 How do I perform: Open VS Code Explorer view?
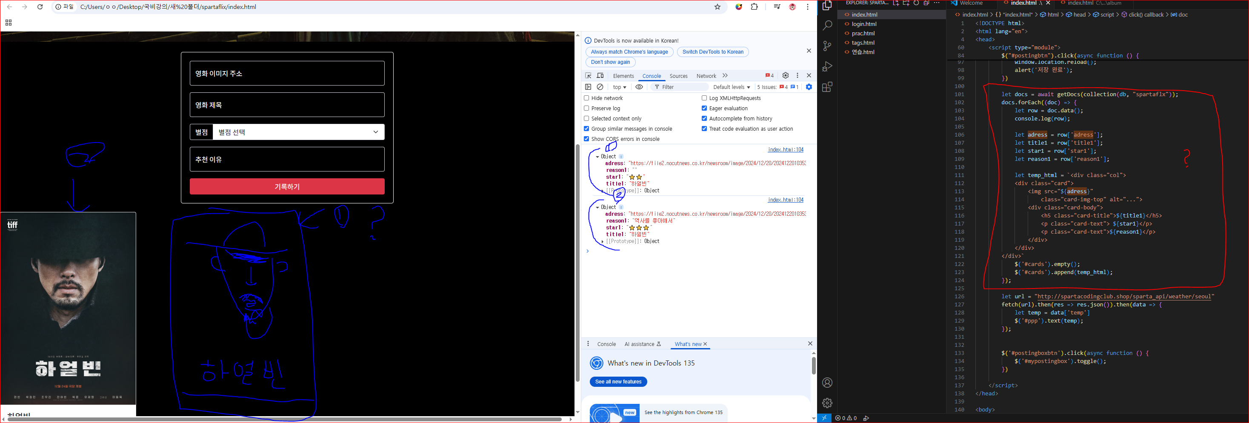point(827,6)
